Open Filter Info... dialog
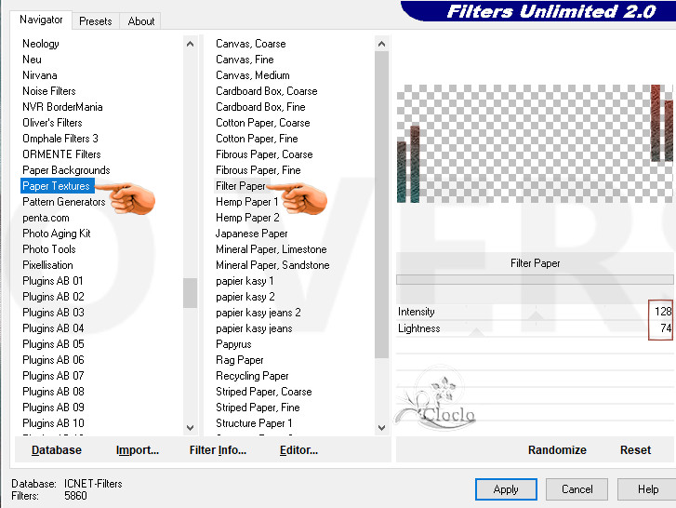The height and width of the screenshot is (508, 676). [218, 450]
